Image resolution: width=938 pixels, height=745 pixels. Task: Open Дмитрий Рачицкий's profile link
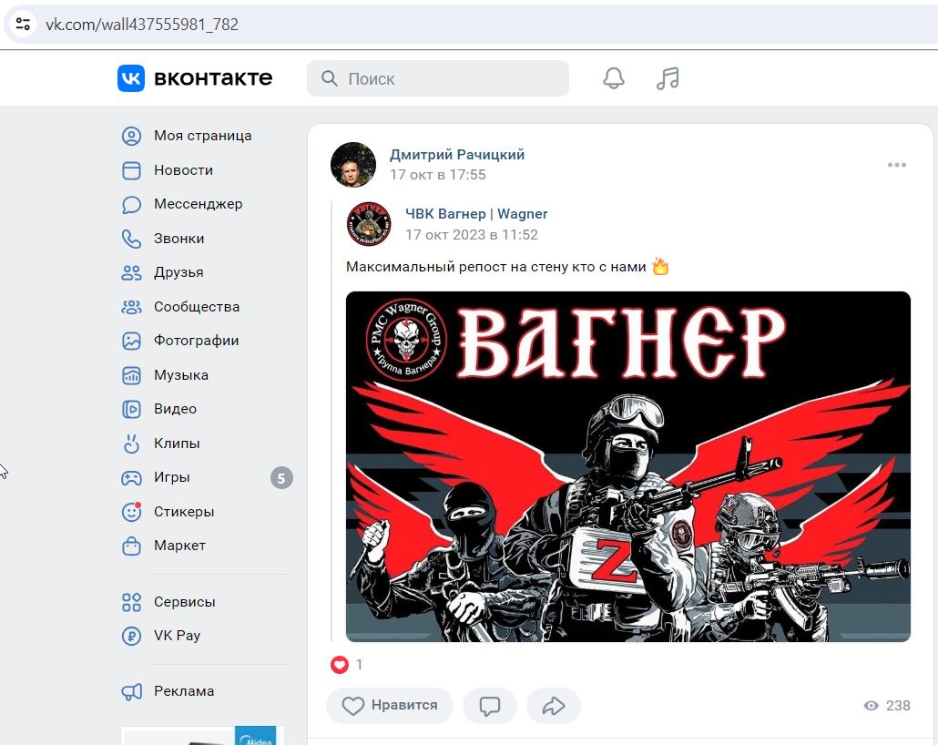coord(457,155)
